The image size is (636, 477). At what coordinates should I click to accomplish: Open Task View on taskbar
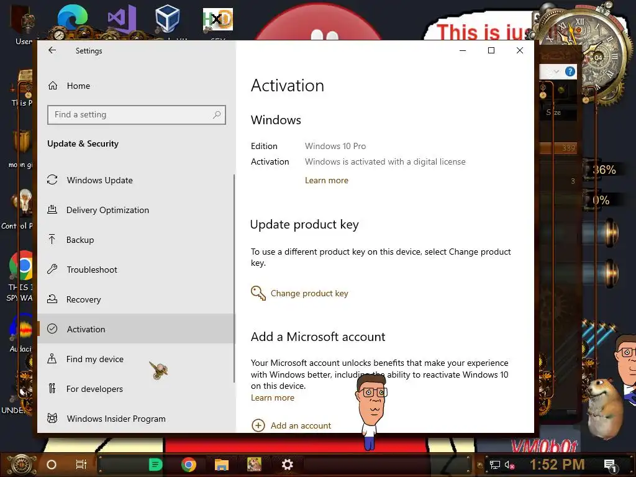click(81, 465)
